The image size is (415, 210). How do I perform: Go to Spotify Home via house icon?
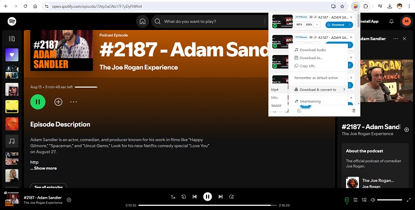[x=142, y=22]
